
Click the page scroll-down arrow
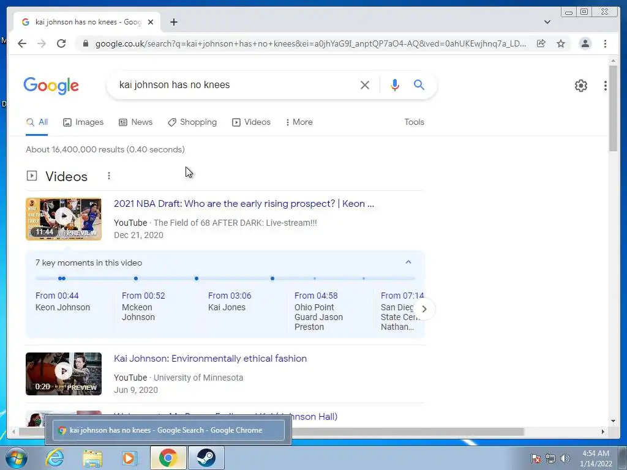[613, 421]
